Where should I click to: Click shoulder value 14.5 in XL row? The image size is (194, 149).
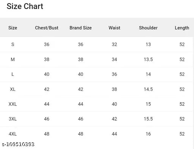click(148, 89)
